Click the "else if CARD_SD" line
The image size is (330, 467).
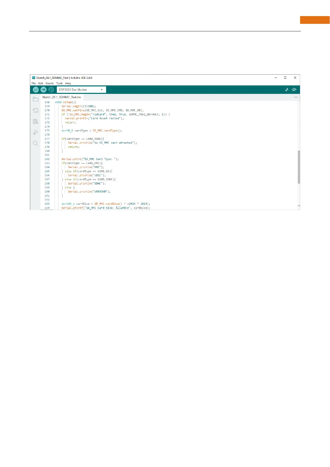coord(87,171)
